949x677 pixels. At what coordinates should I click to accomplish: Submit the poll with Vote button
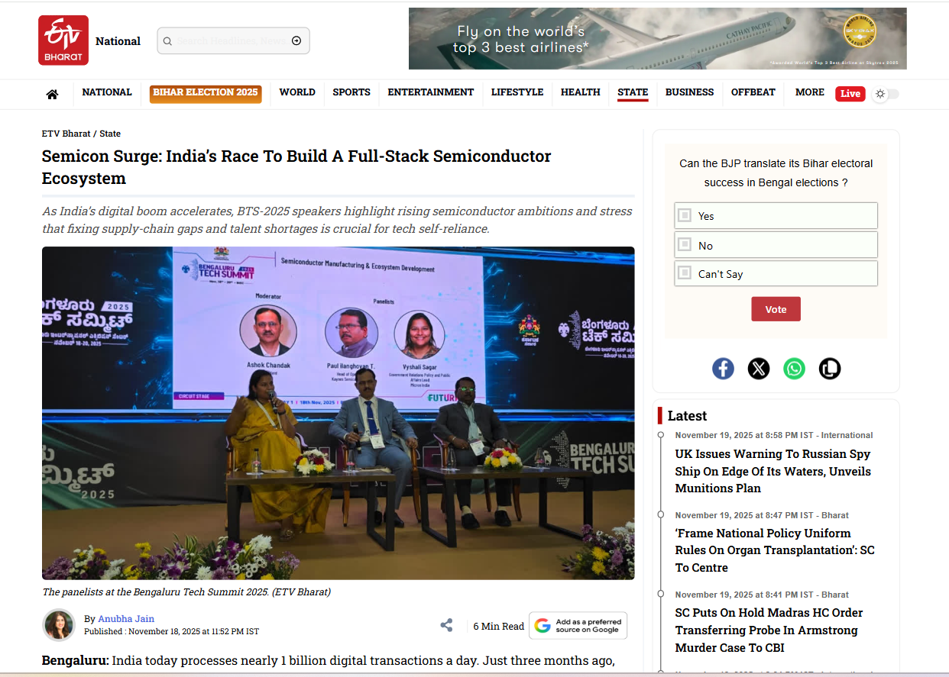[x=776, y=309]
